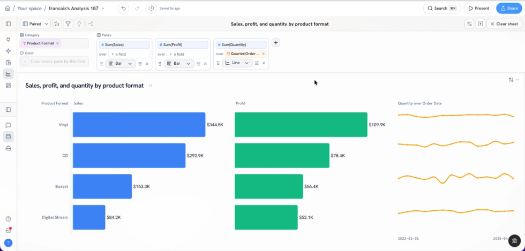The height and width of the screenshot is (251, 525).
Task: Open pane options icon for the Quantity pane
Action: (x=257, y=63)
